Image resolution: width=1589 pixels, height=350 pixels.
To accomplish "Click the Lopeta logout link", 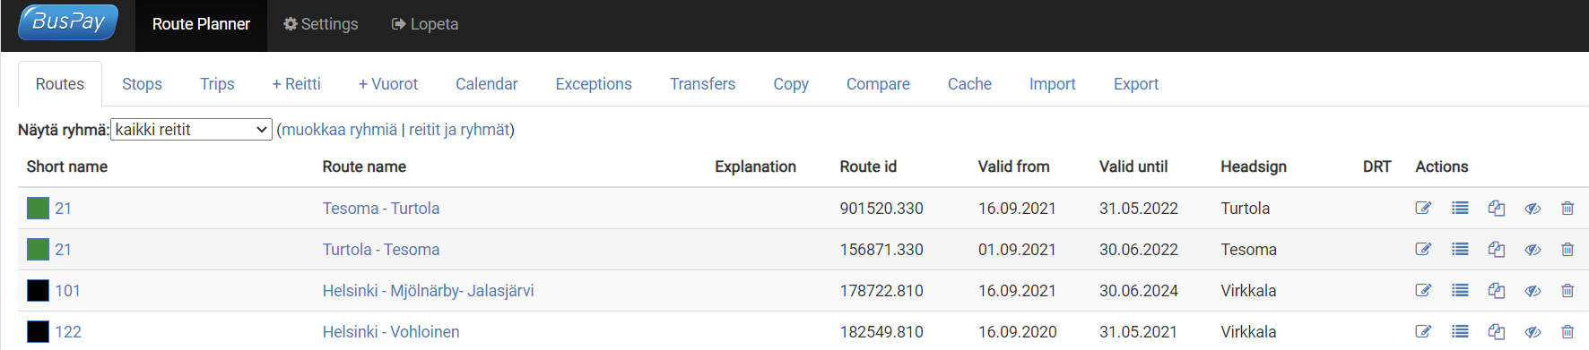I will click(425, 24).
